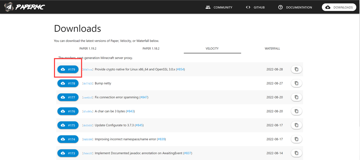Copy download link for build #176
360x160 pixels.
pyautogui.click(x=296, y=111)
